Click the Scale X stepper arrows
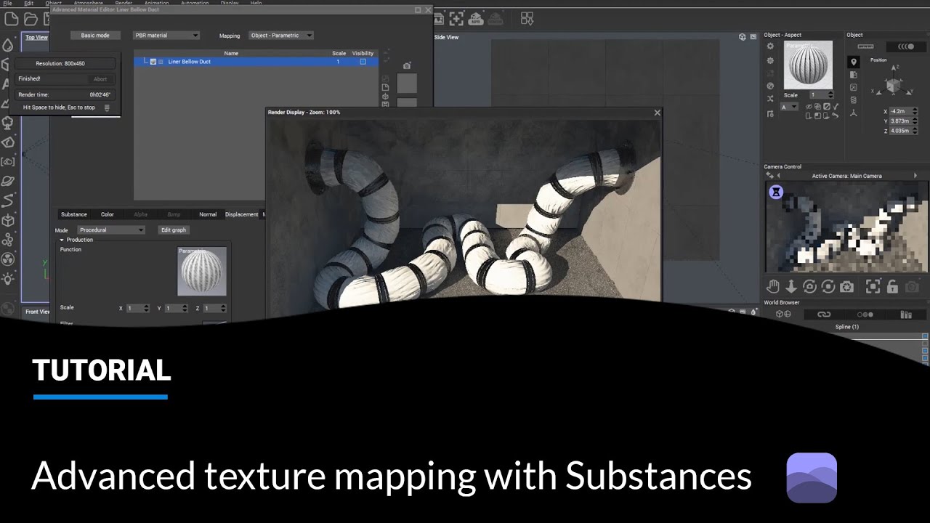The height and width of the screenshot is (523, 930). [x=147, y=309]
